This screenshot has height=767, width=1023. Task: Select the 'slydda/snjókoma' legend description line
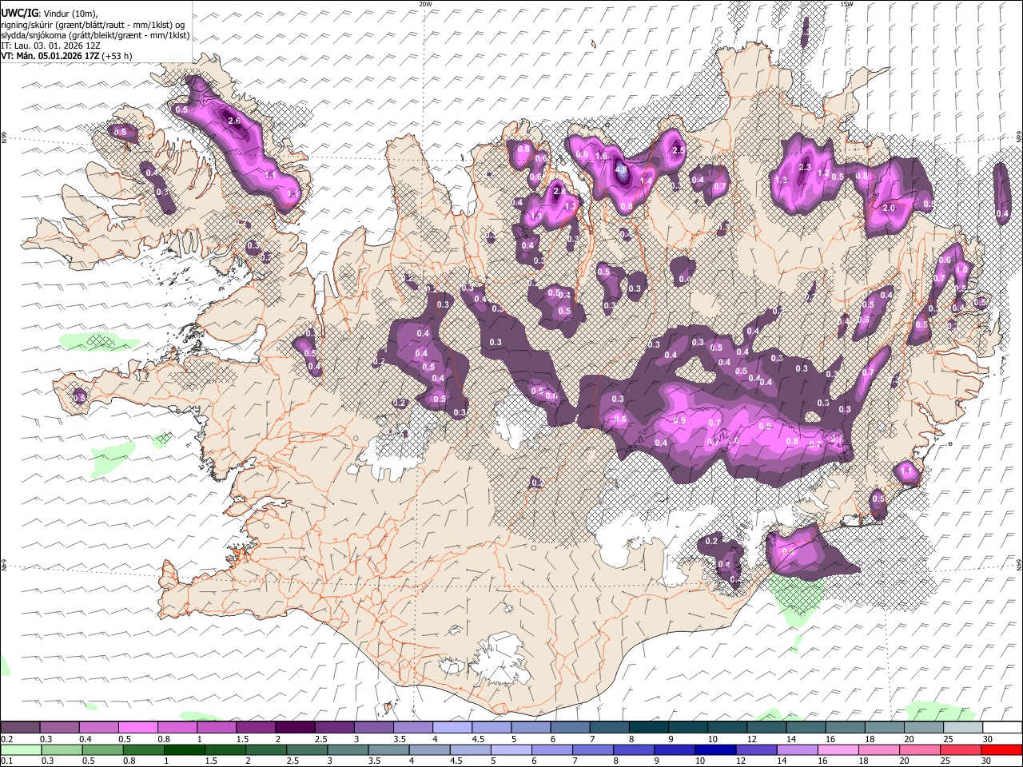pos(95,35)
